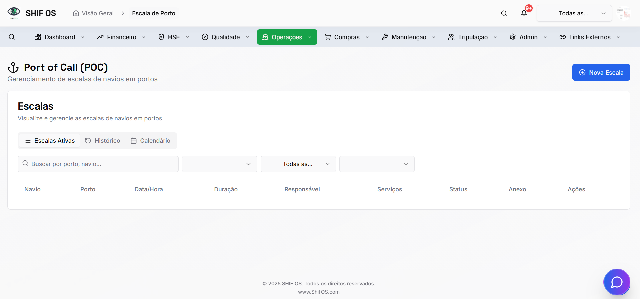The height and width of the screenshot is (299, 640).
Task: Open the Manutenção menu
Action: coord(409,37)
